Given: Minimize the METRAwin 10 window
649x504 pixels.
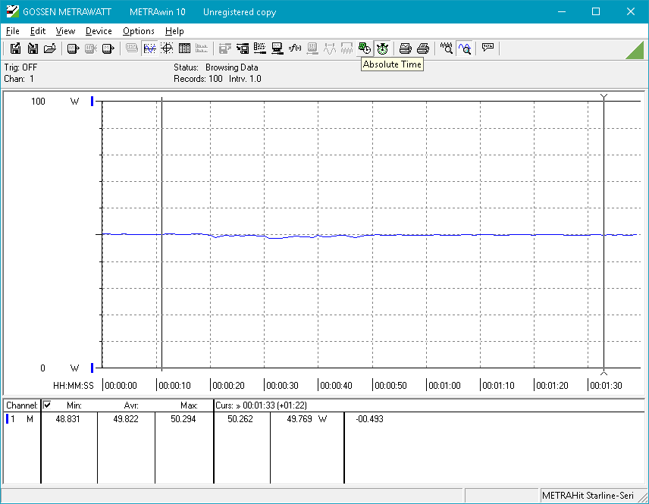Looking at the screenshot, I should click(x=562, y=11).
